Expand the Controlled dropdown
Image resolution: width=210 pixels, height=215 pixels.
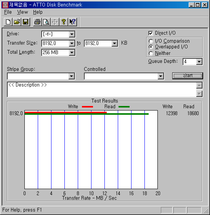tap(161, 76)
